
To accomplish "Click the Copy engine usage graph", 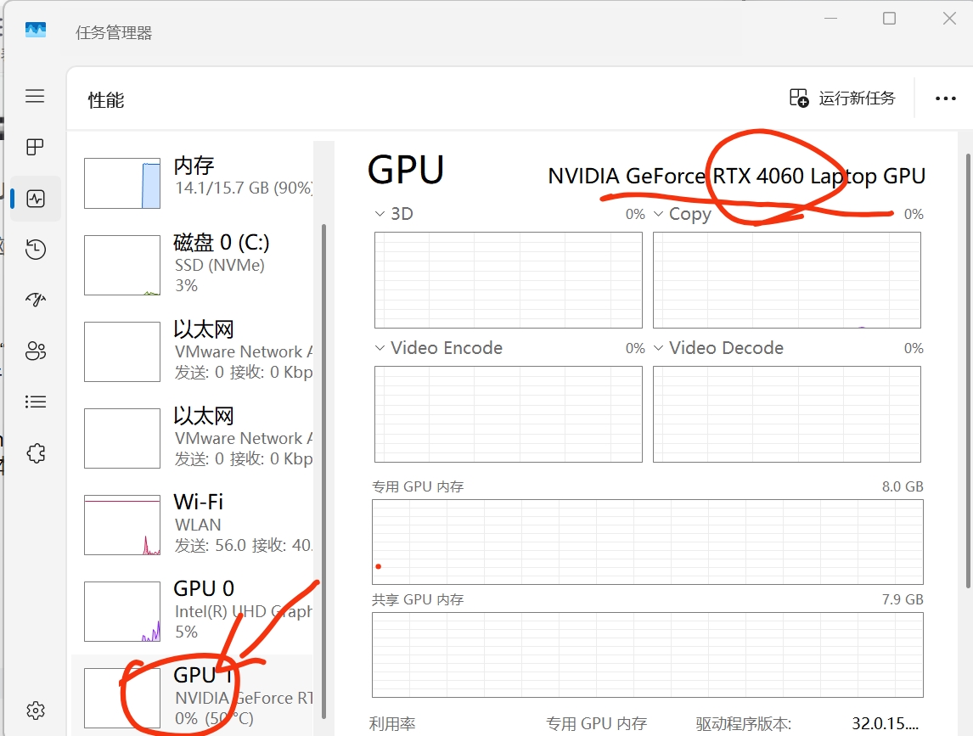I will coord(787,280).
